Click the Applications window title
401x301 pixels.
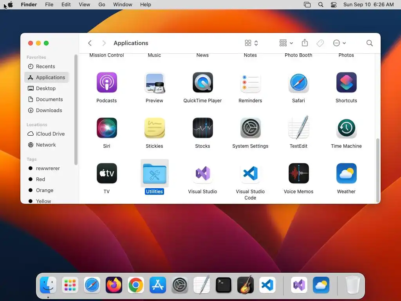[131, 43]
